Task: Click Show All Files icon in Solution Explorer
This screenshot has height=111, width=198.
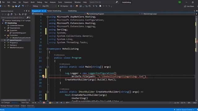Action: (x=26, y=14)
